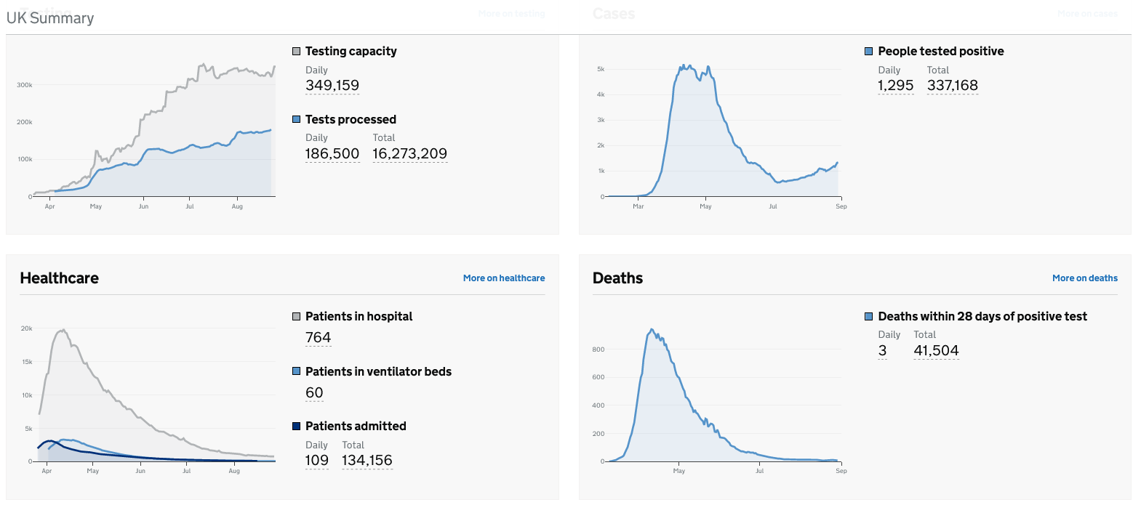Image resolution: width=1133 pixels, height=513 pixels.
Task: Click Patients admitted total 134,156
Action: pyautogui.click(x=367, y=460)
